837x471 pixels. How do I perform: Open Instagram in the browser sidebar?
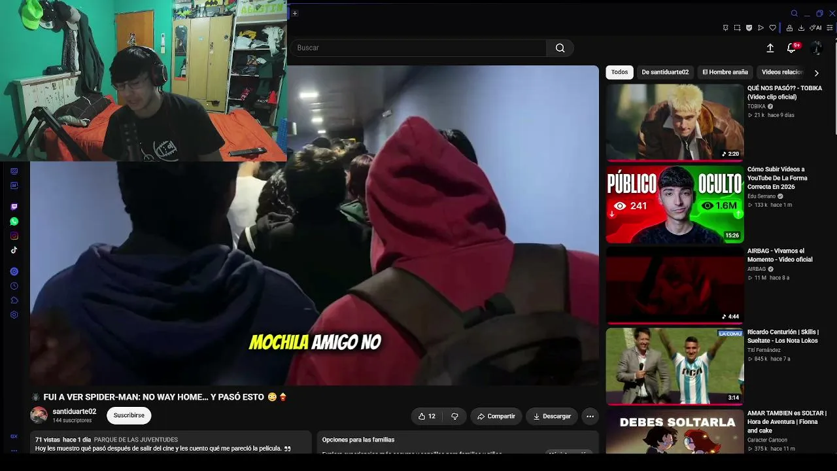(x=14, y=235)
